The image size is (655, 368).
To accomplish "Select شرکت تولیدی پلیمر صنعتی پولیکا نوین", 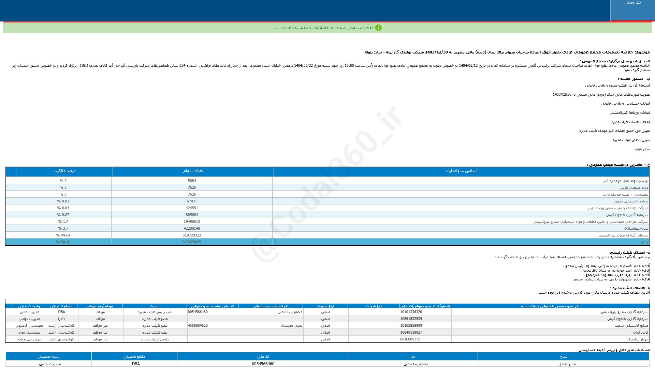I will tap(618, 208).
